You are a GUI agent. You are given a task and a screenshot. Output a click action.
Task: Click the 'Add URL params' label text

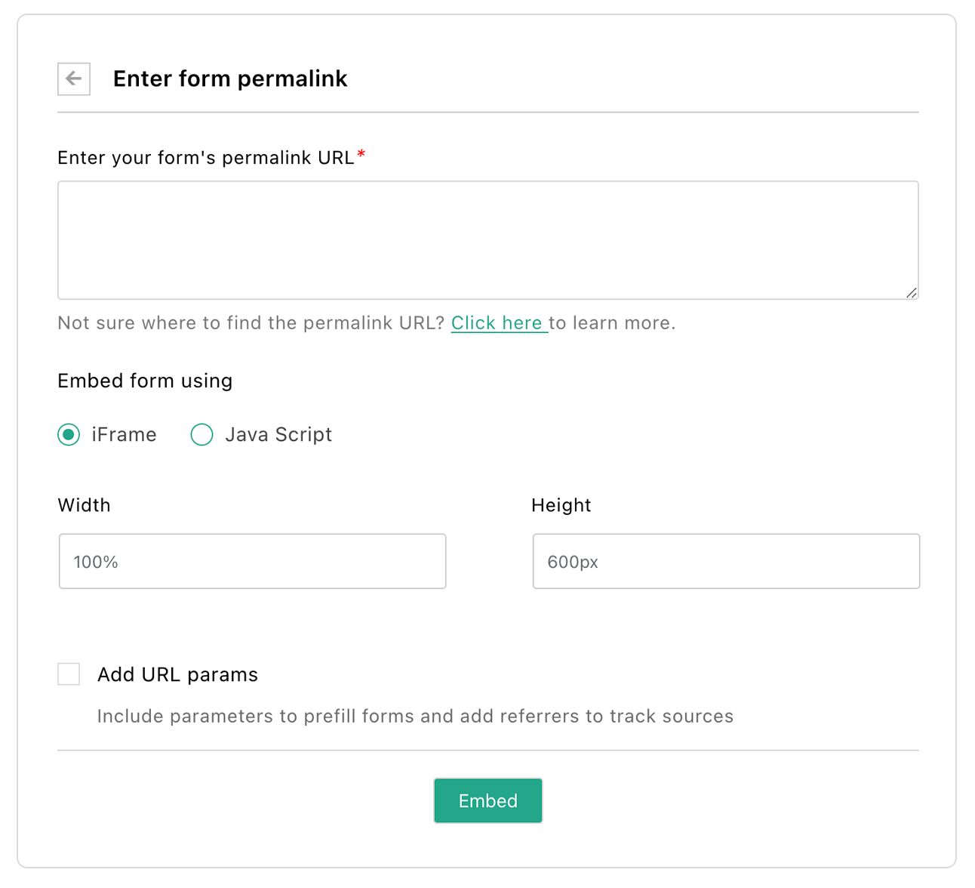(x=177, y=674)
